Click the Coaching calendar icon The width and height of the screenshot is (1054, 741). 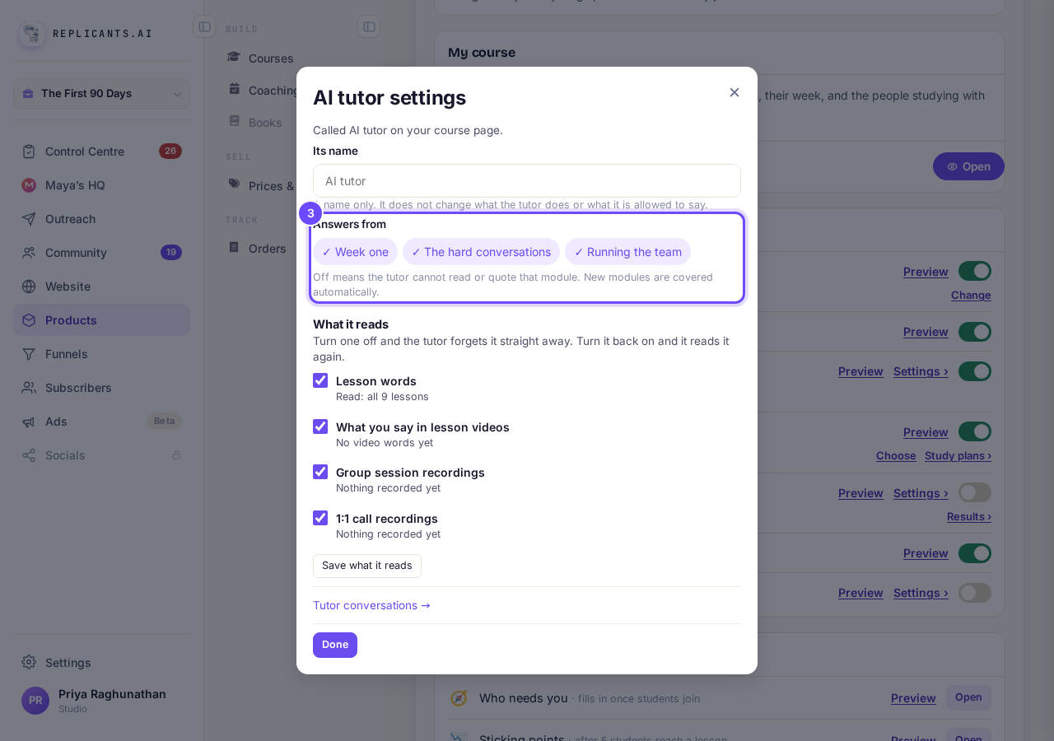click(234, 89)
